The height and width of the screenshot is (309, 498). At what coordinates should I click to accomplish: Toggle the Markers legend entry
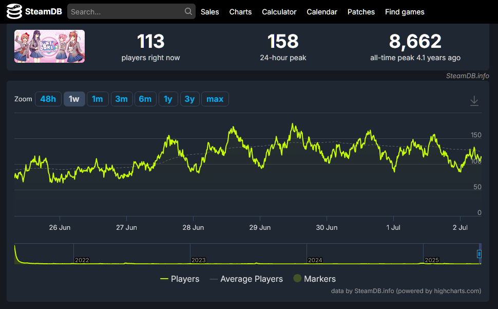(314, 279)
